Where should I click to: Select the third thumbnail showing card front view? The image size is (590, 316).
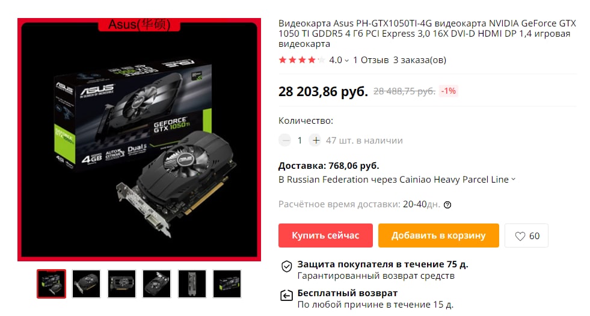click(x=121, y=284)
